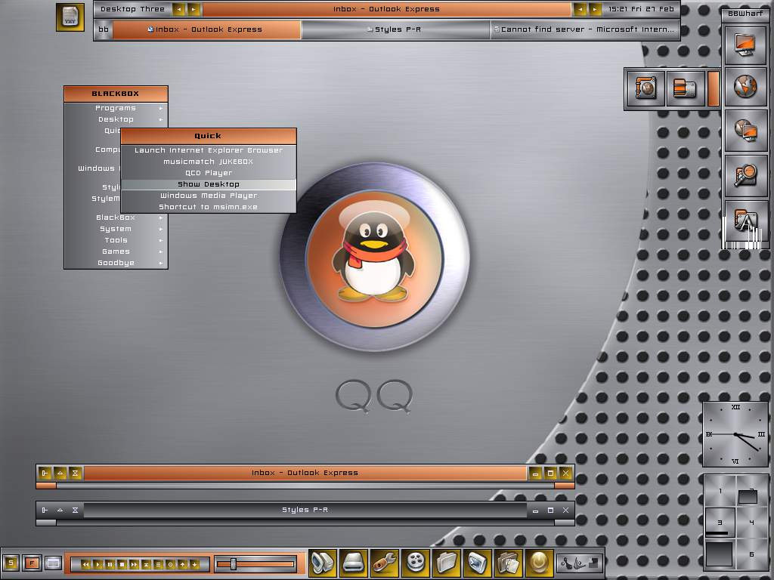Fast-forward track in media controls
The height and width of the screenshot is (580, 774).
coord(134,564)
